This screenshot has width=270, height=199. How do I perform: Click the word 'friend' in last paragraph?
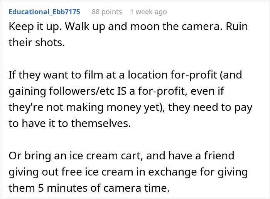pos(219,156)
